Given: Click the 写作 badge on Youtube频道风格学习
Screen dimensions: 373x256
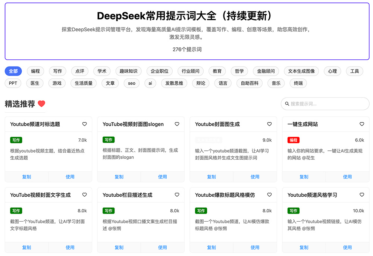Looking at the screenshot, I should 294,211.
